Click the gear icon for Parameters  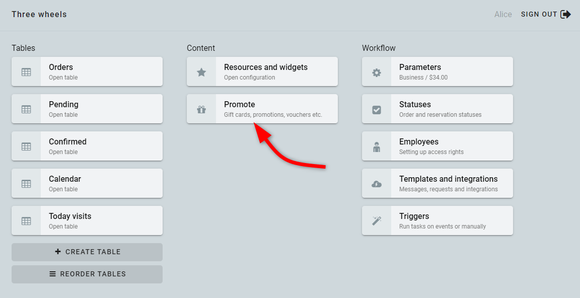click(x=377, y=72)
